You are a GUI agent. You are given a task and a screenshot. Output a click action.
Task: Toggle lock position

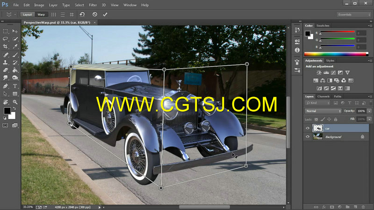tap(329, 119)
